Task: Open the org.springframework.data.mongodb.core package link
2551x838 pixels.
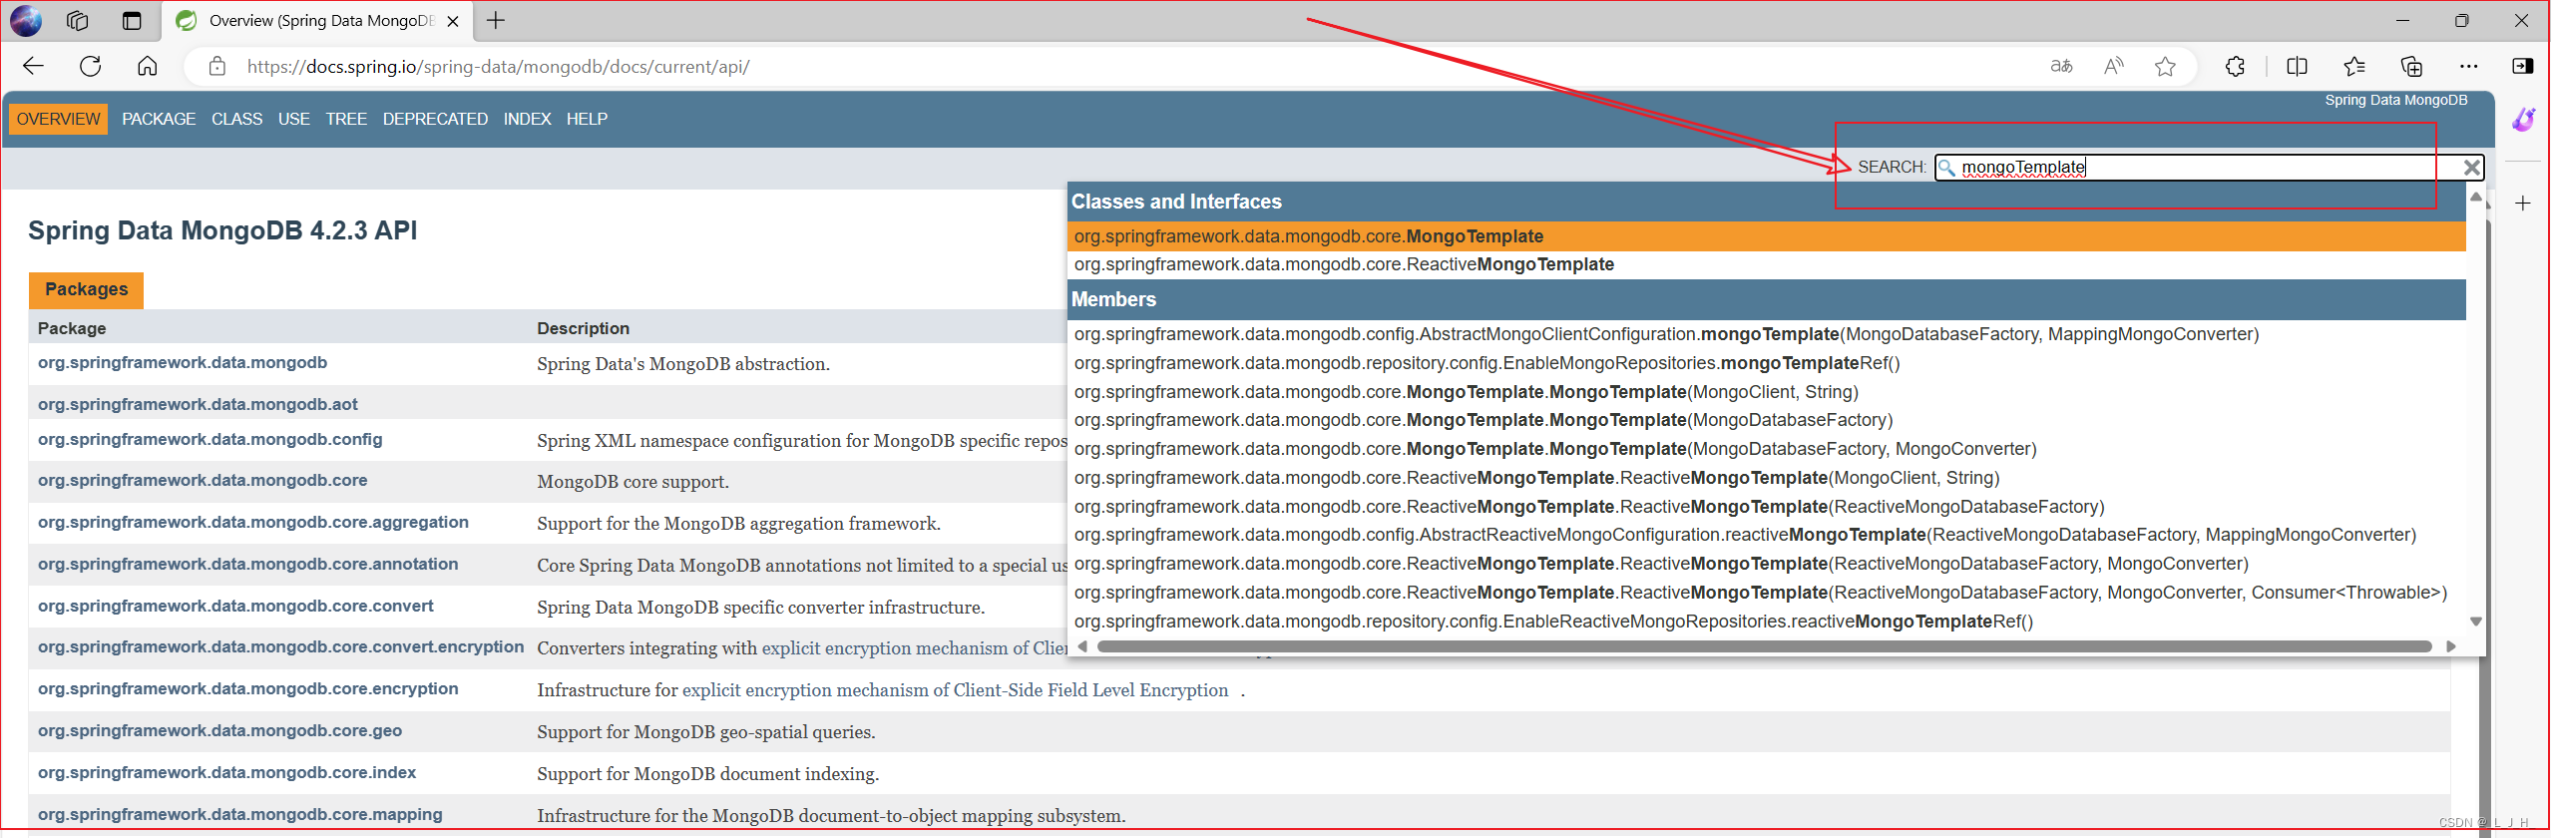Action: click(203, 480)
